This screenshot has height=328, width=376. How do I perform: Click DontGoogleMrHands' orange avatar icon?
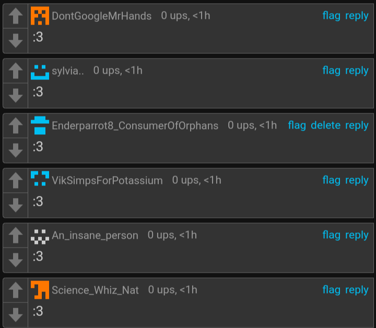click(40, 16)
